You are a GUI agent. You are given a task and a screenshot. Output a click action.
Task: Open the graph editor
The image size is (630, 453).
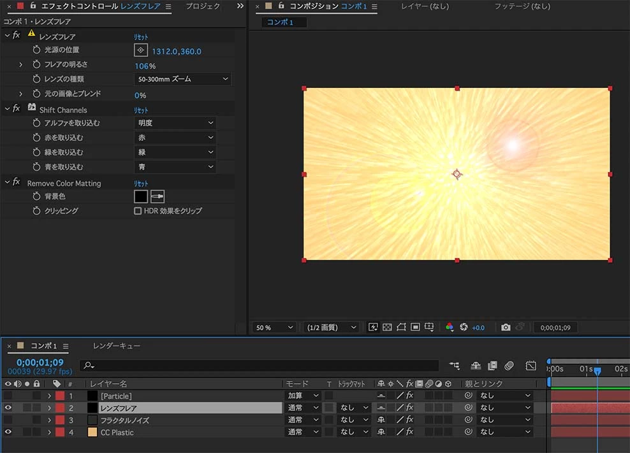tap(531, 366)
